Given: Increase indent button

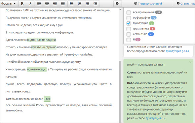Looking at the screenshot, I should [95, 4].
